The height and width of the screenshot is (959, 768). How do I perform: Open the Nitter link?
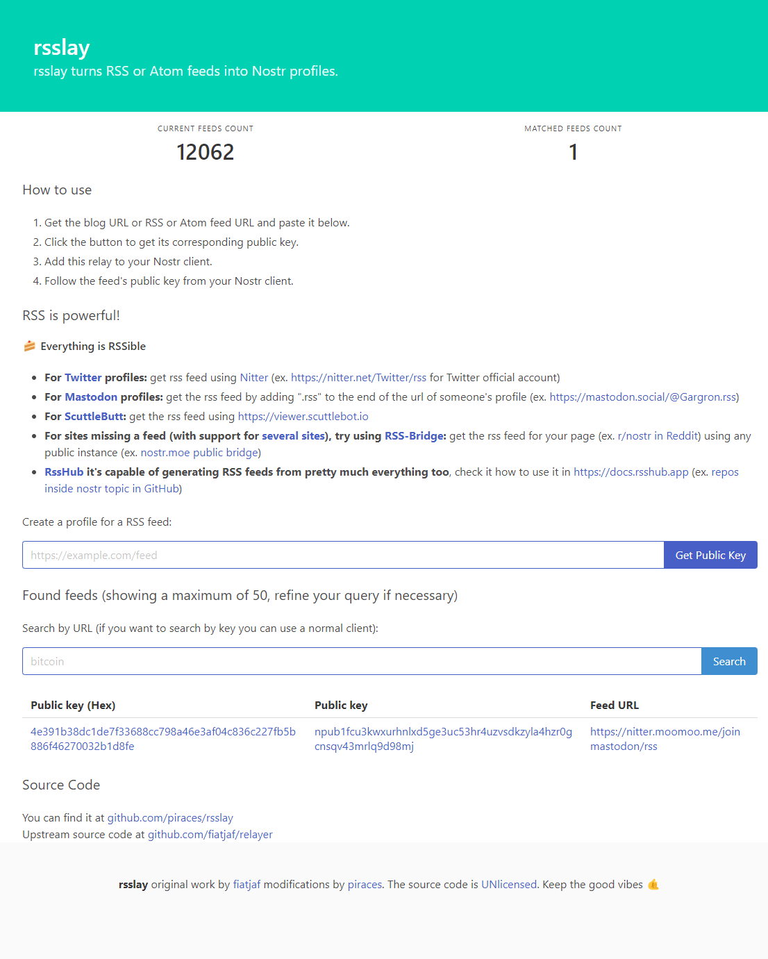point(254,378)
